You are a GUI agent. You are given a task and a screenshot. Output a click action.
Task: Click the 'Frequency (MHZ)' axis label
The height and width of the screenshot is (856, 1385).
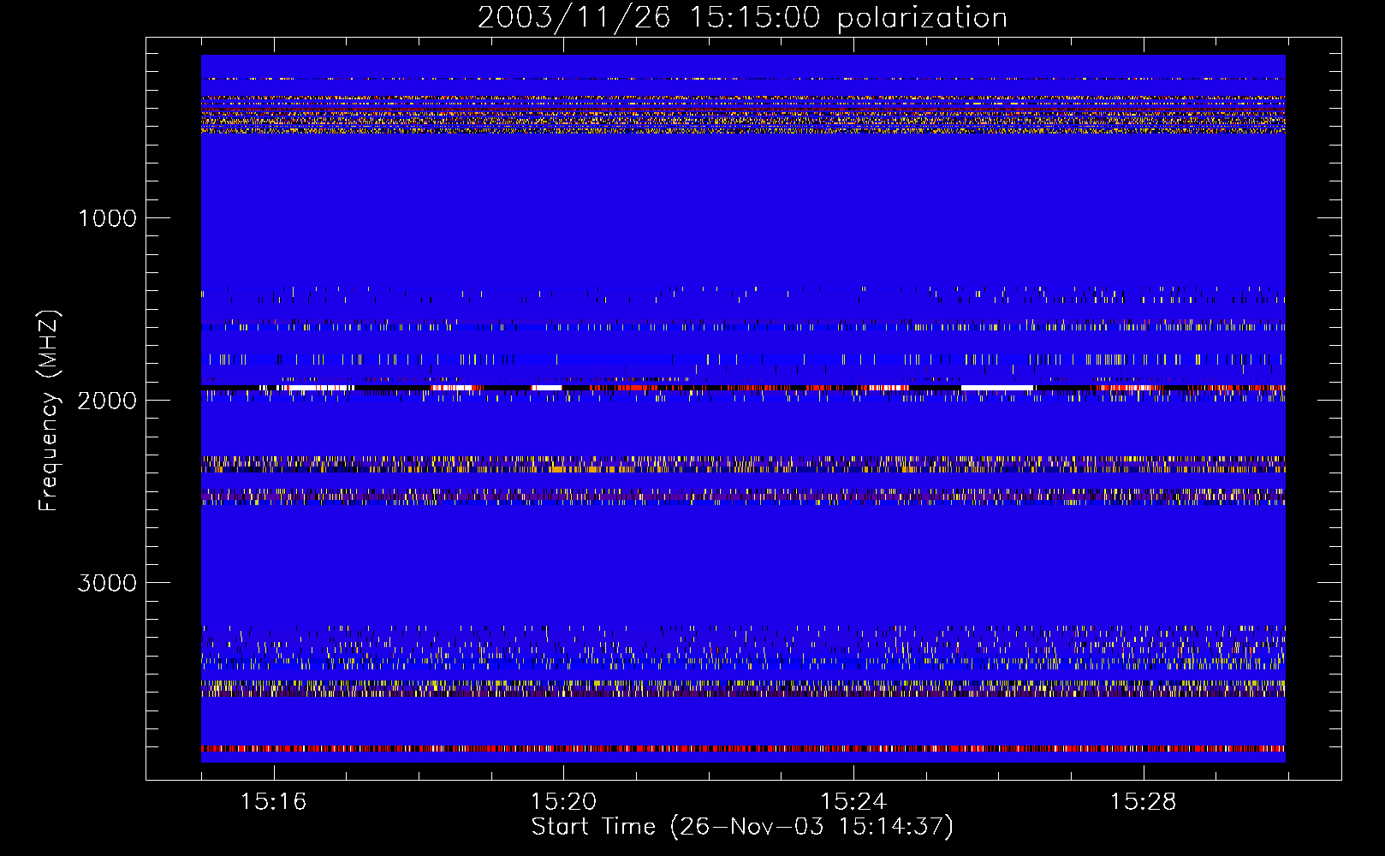click(x=50, y=411)
